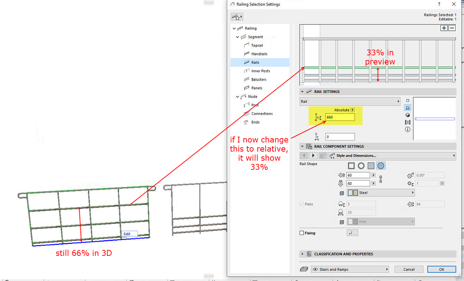Click the rail height offset icon beside 660
464x281 pixels.
point(318,117)
